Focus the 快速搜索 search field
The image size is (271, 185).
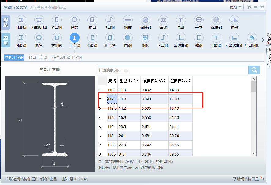tap(173, 70)
